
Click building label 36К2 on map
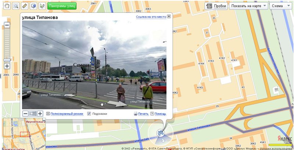(x=253, y=143)
